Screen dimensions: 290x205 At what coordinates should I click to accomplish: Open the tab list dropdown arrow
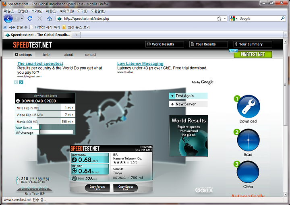tap(286, 35)
